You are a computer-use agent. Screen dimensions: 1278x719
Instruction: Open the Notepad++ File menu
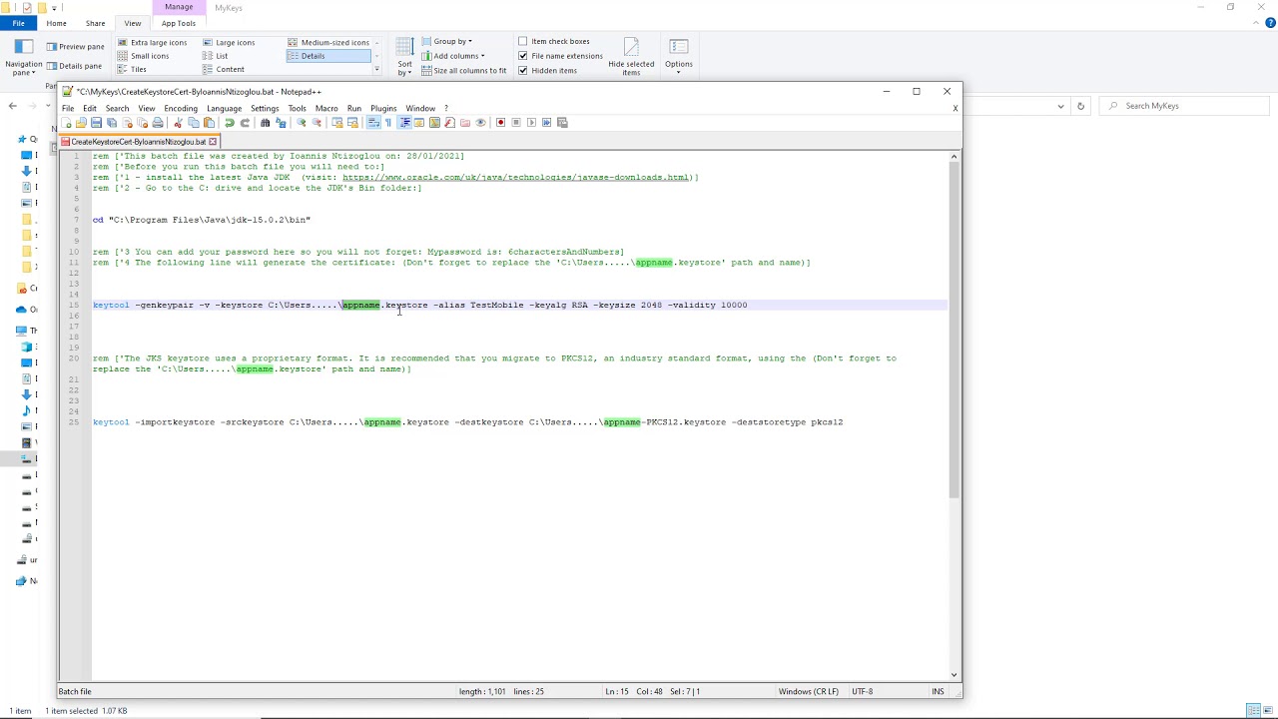point(68,108)
